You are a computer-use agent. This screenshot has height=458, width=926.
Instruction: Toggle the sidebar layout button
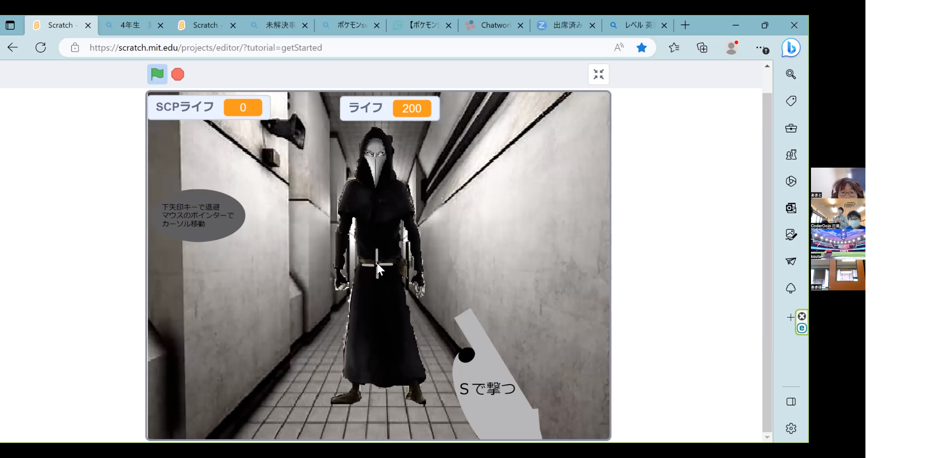click(791, 402)
